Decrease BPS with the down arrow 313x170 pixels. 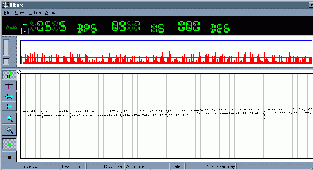[25, 31]
